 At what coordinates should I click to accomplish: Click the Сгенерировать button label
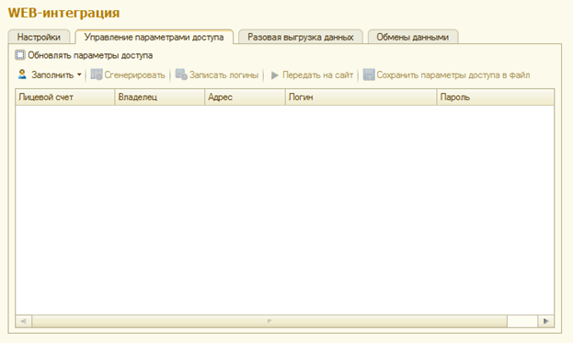pos(135,74)
